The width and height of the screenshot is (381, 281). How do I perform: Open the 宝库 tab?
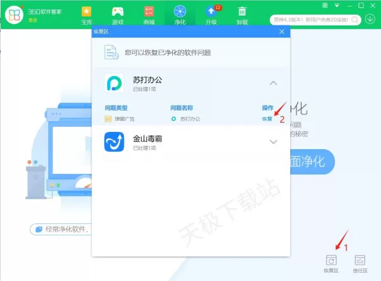[86, 15]
